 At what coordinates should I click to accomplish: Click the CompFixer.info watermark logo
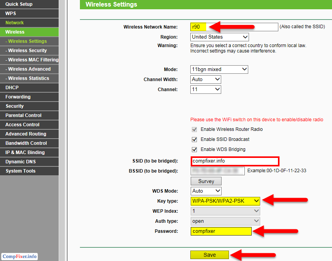20,256
